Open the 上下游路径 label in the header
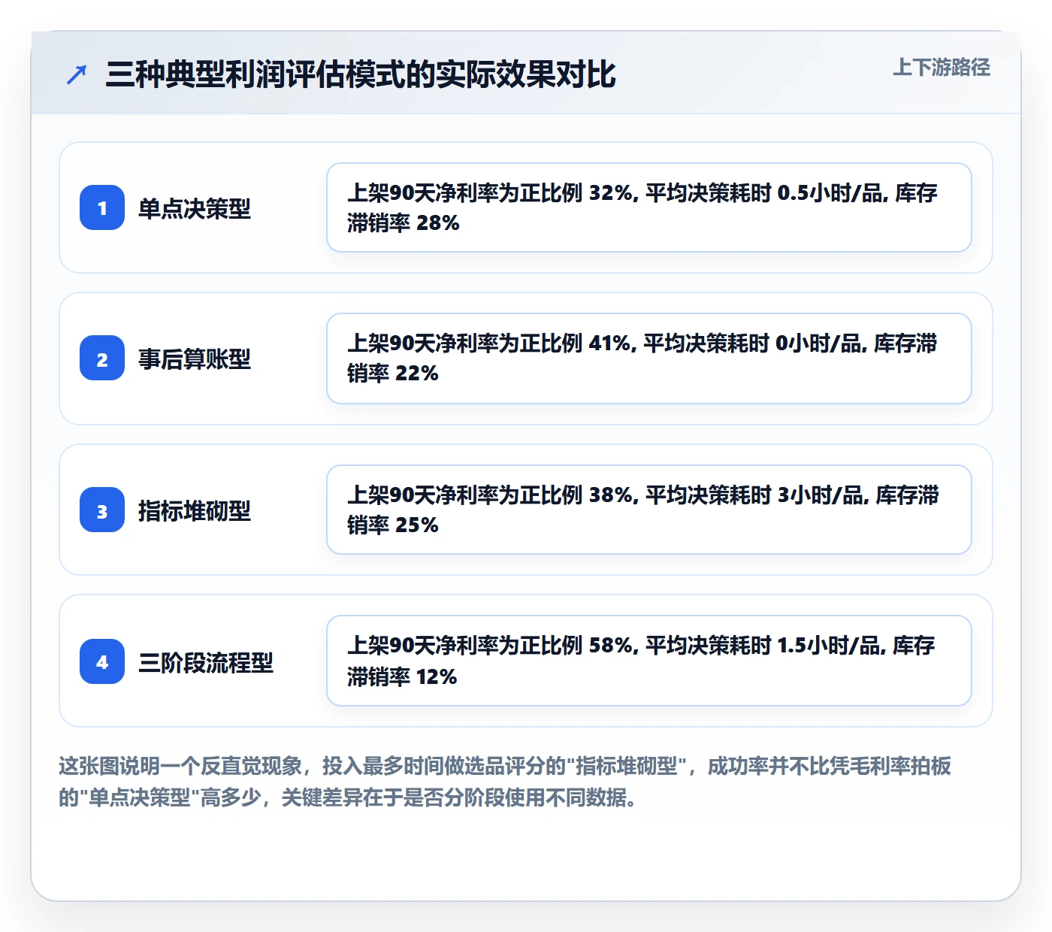The height and width of the screenshot is (932, 1052). point(942,68)
